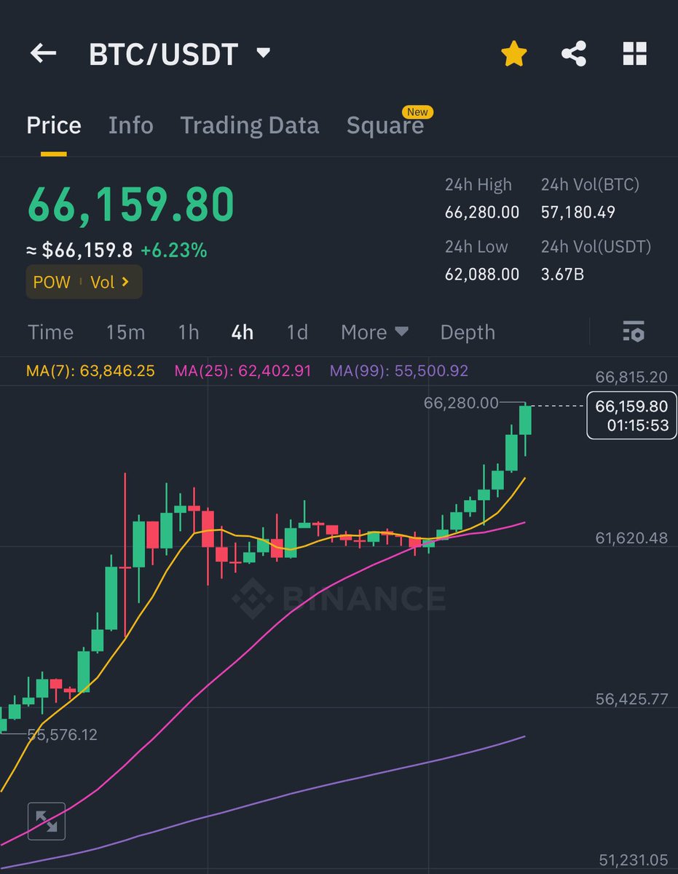Tap the +6.23% change value
This screenshot has width=678, height=874.
pos(174,251)
